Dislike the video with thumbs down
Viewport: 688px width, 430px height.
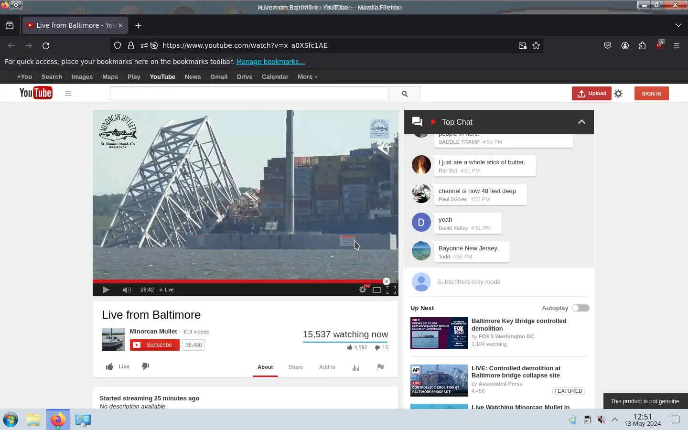(146, 366)
